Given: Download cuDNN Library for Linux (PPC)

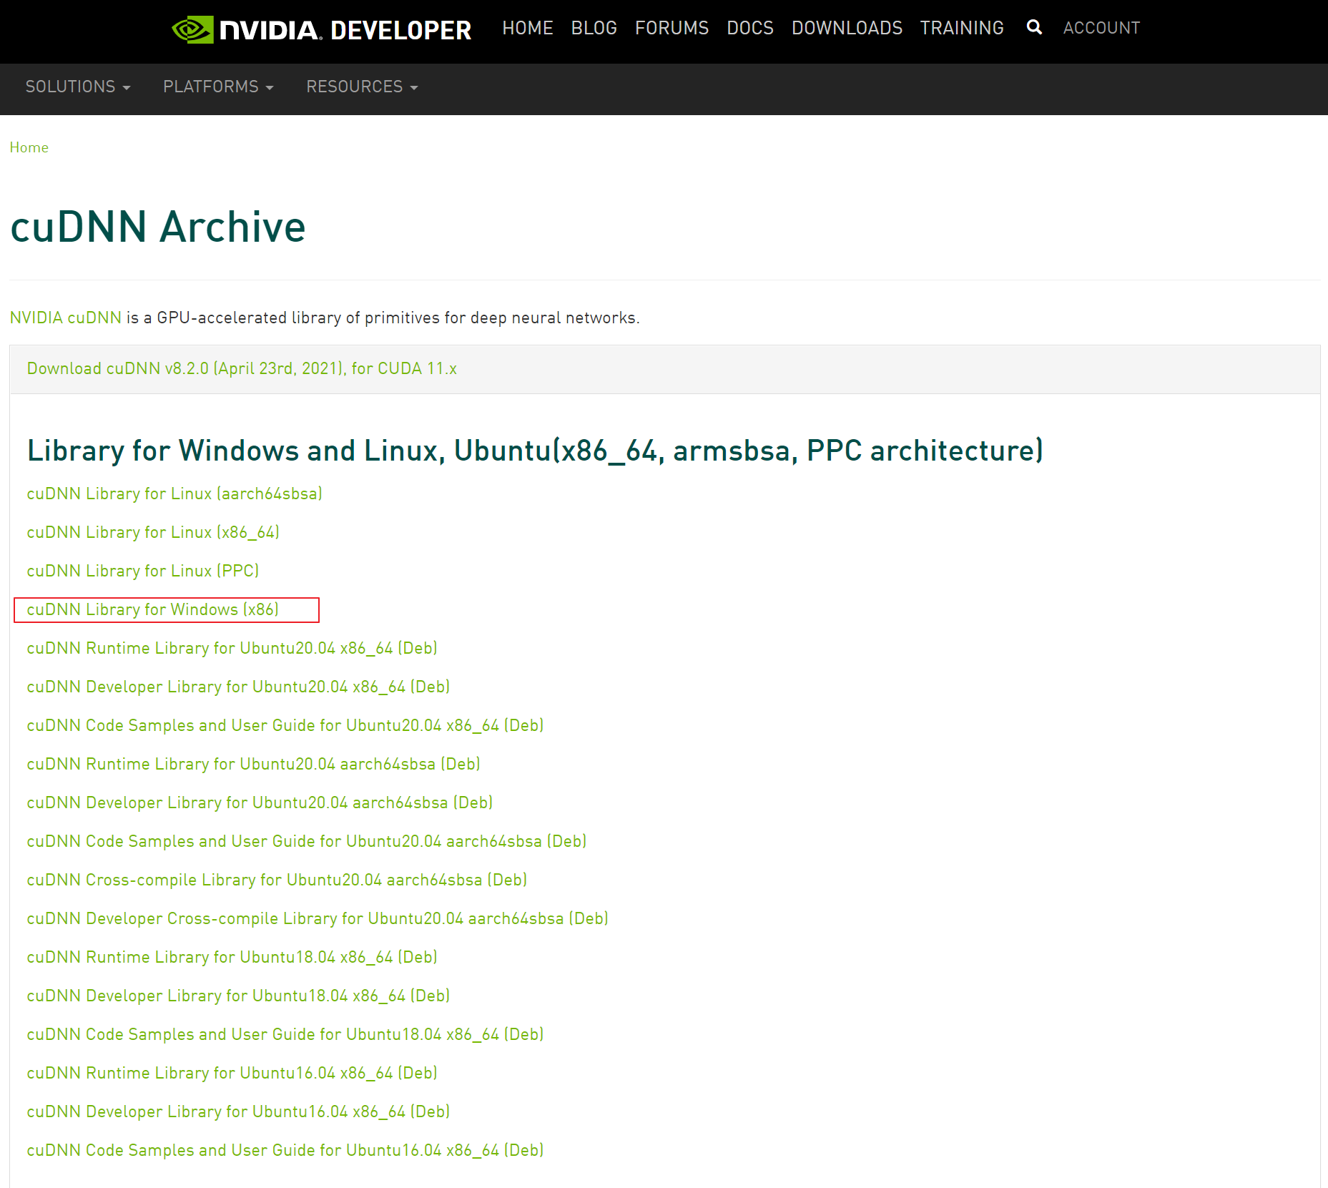Looking at the screenshot, I should 143,571.
